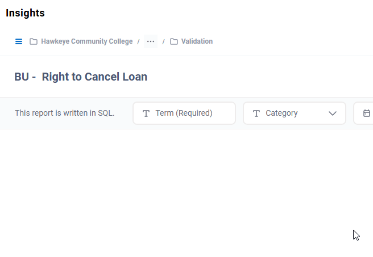Screen dimensions: 373x257
Task: Click the folder icon beside Hawkeye Community College
Action: point(34,41)
